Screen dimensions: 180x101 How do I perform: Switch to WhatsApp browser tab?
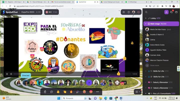(x=136, y=2)
